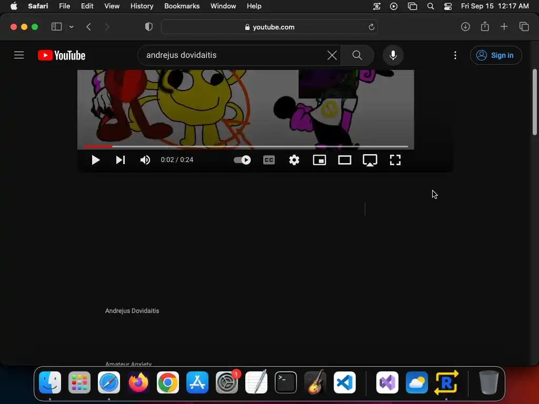This screenshot has height=404, width=539.
Task: Open TextEdit from the Dock
Action: 256,382
